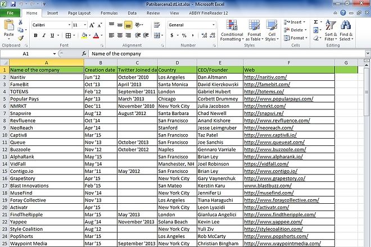Image resolution: width=371 pixels, height=247 pixels.
Task: Toggle Bold formatting
Action: coord(35,35)
